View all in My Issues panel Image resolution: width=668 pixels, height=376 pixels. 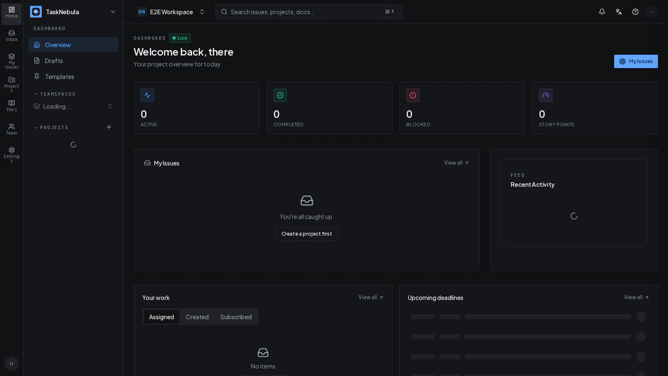tap(456, 163)
